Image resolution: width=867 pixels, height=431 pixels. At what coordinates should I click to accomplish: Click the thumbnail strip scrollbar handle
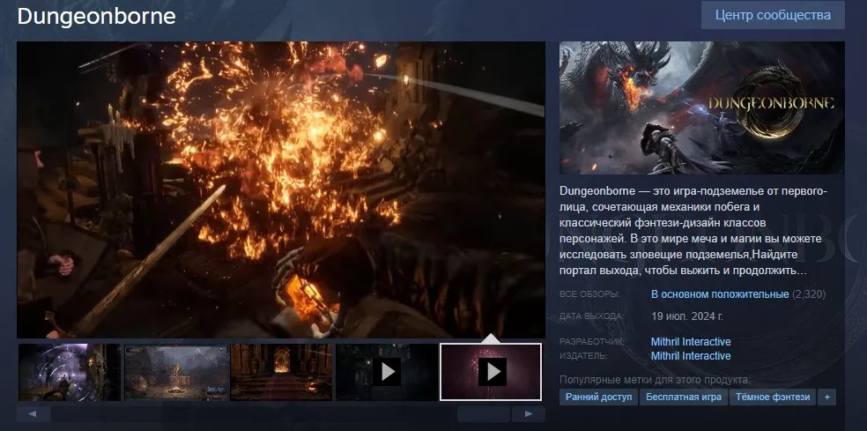coord(483,414)
